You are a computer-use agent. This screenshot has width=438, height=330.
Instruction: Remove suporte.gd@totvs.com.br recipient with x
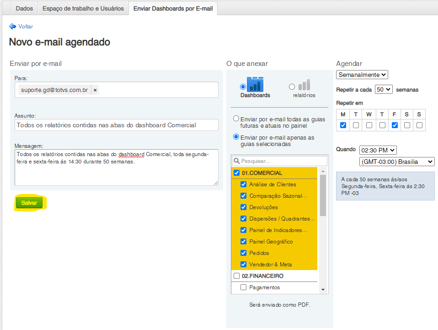[x=95, y=90]
